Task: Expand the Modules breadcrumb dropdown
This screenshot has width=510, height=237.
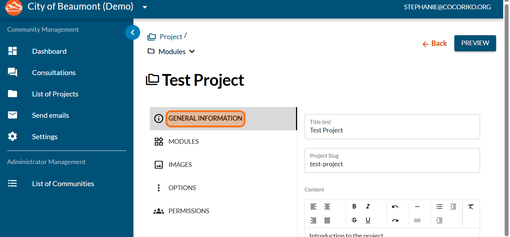Action: [192, 52]
